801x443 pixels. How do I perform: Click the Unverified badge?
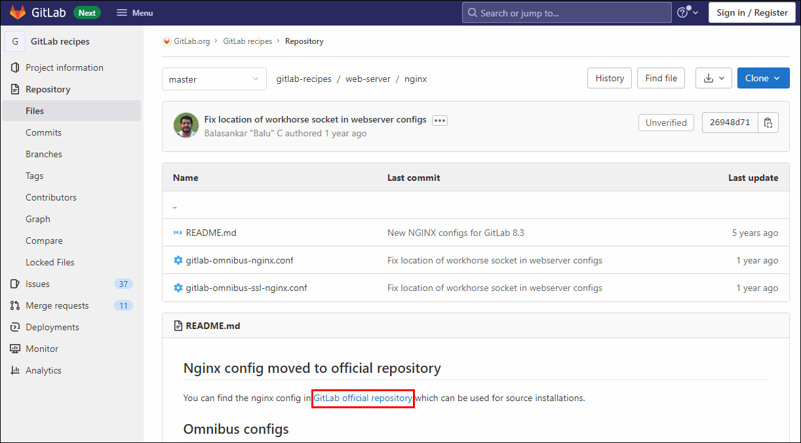point(666,123)
